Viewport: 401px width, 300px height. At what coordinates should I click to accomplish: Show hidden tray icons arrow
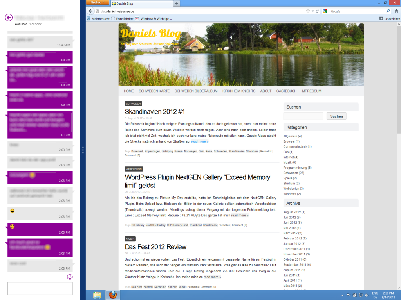coord(343,295)
